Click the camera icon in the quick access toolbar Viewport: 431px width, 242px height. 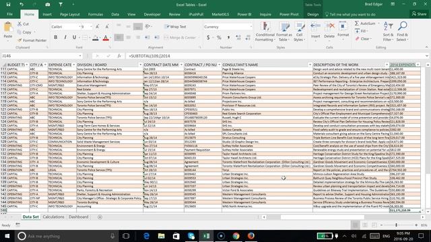pos(48,5)
